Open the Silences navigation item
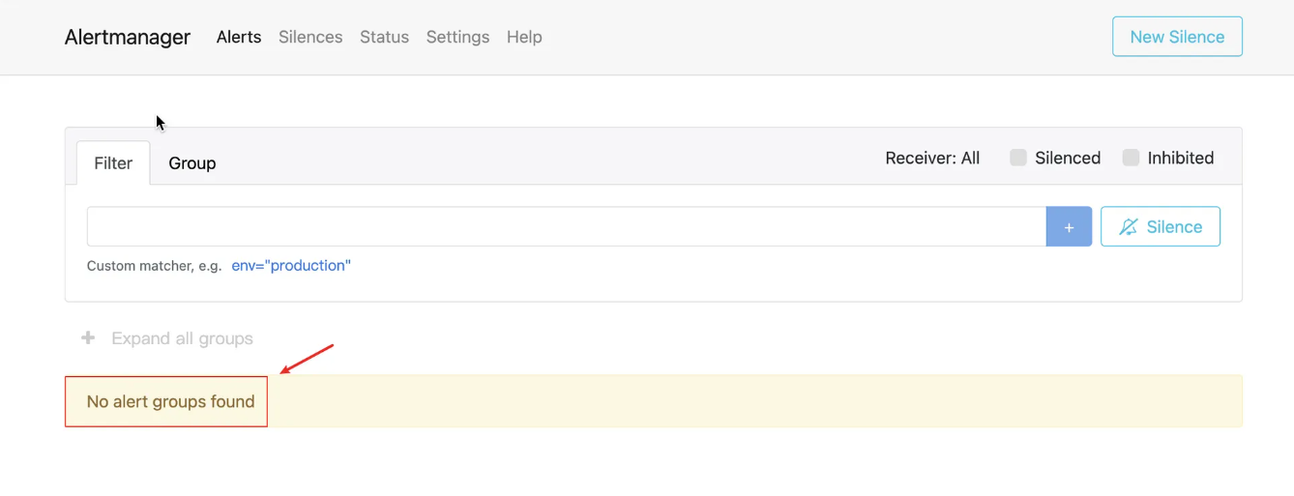The image size is (1294, 496). [x=310, y=37]
